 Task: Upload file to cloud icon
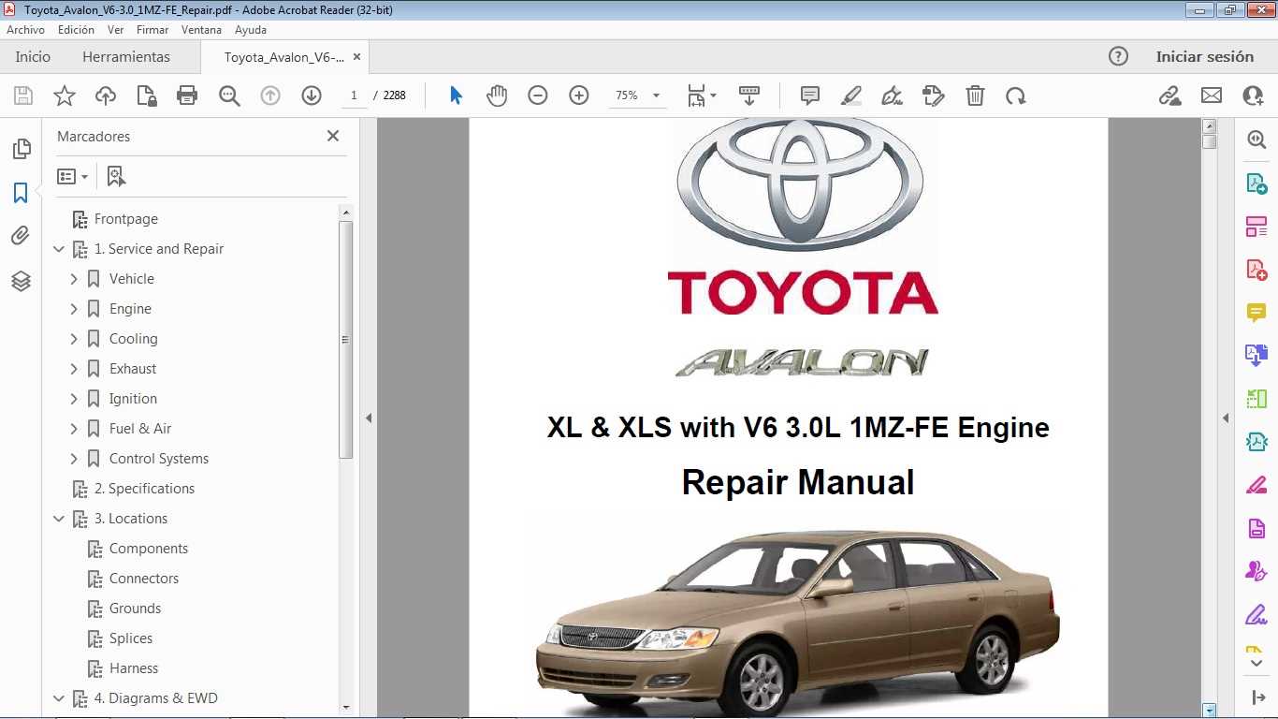(x=106, y=95)
